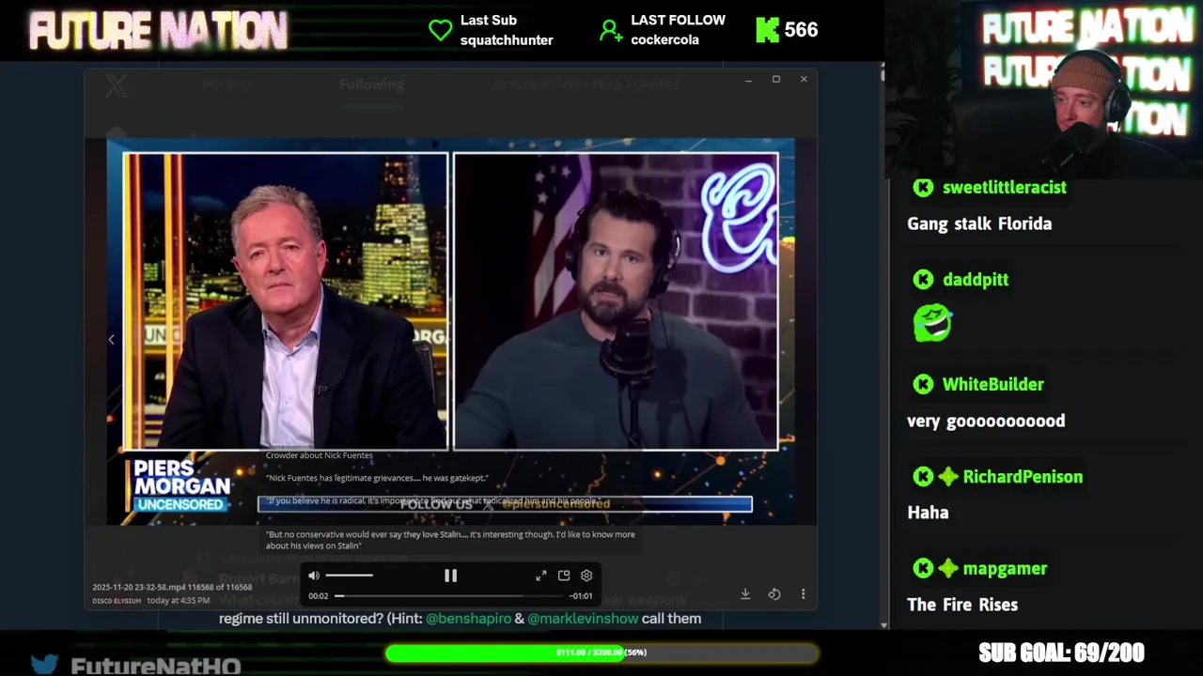Click the Last Sub heart icon
1203x676 pixels.
coord(440,30)
